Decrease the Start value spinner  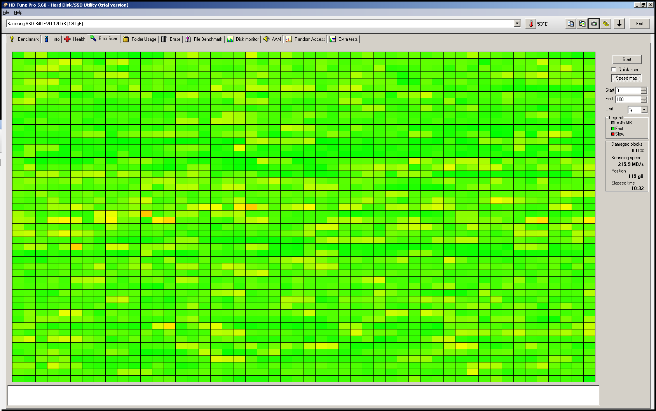pyautogui.click(x=644, y=92)
